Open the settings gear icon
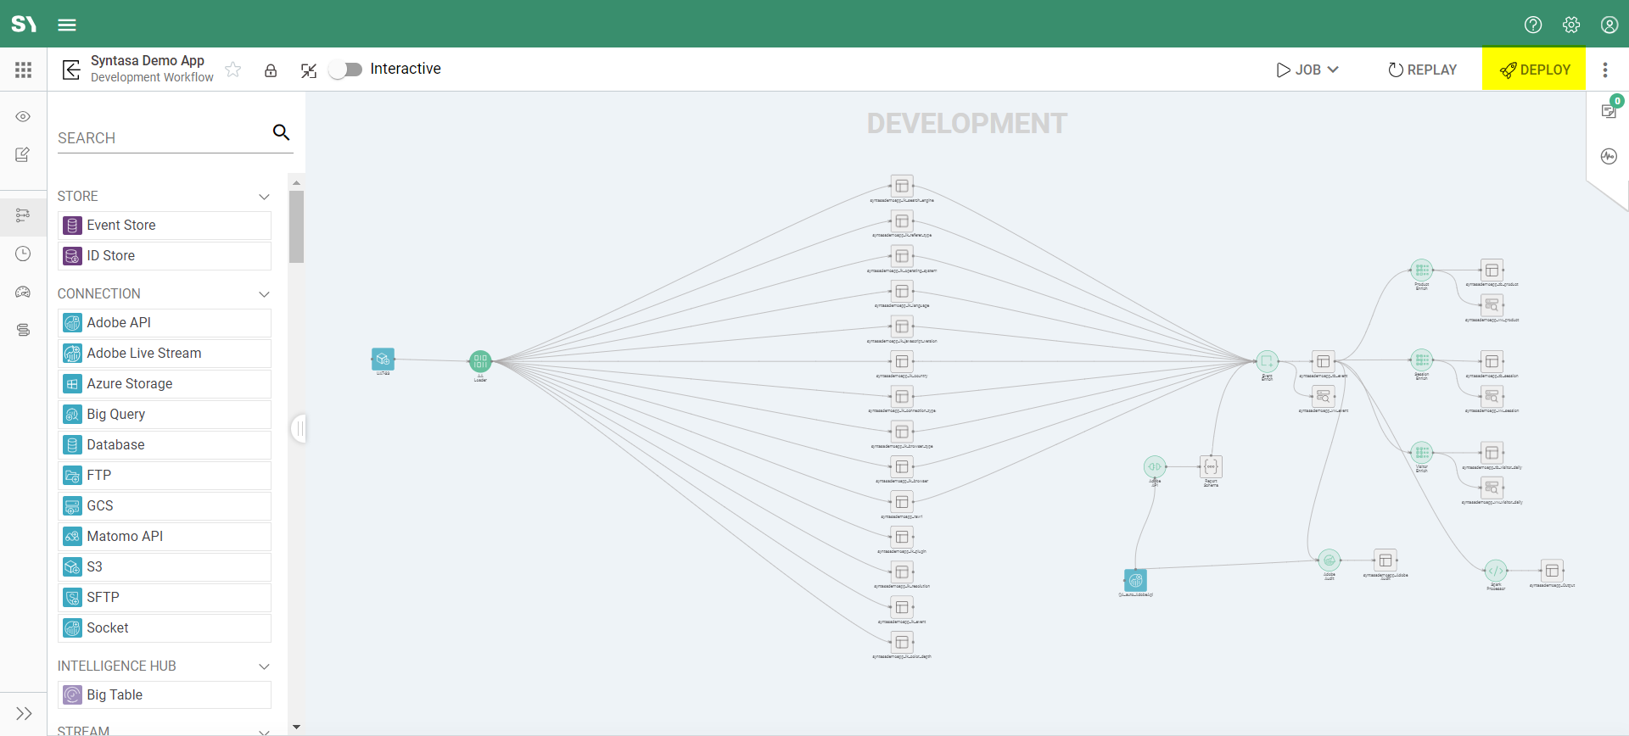This screenshot has width=1629, height=736. coord(1570,25)
